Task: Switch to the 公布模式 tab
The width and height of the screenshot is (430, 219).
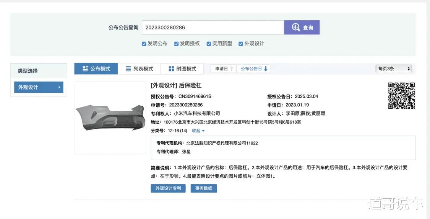Action: coord(96,69)
